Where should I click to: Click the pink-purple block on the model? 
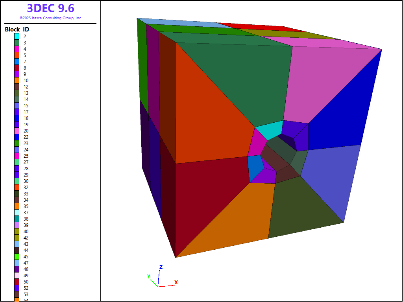pyautogui.click(x=327, y=83)
